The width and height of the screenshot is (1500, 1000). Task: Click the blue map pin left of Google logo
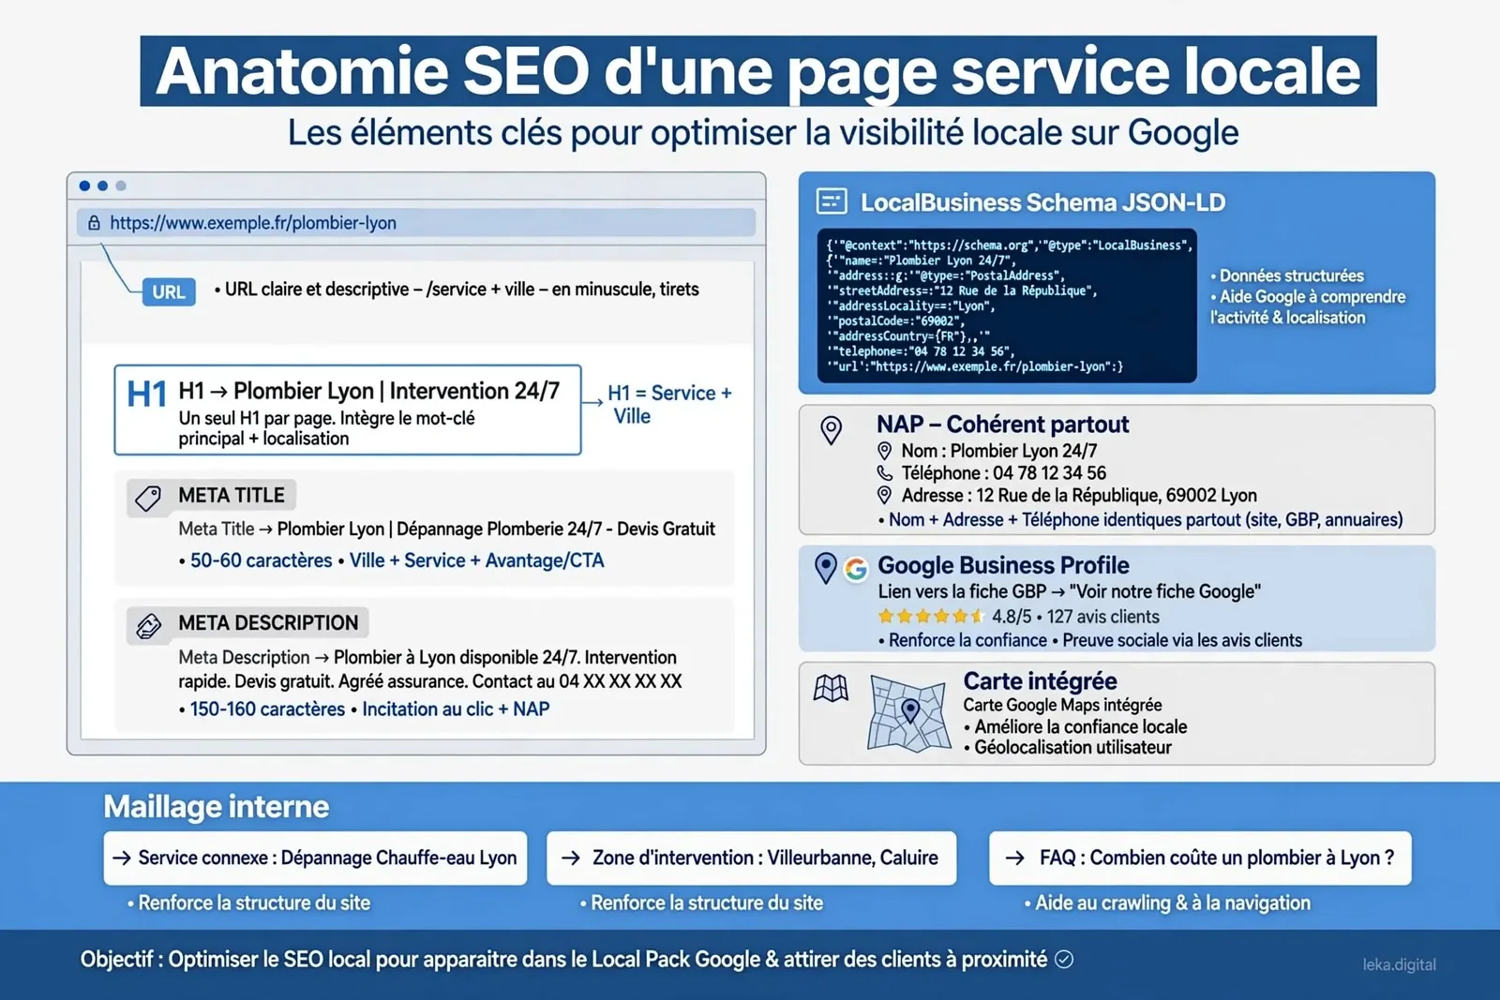coord(826,569)
